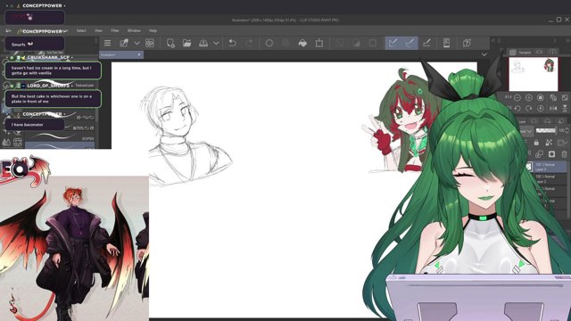Click the Deselect command icon
Viewport: 571px width, 321px height.
click(x=339, y=44)
